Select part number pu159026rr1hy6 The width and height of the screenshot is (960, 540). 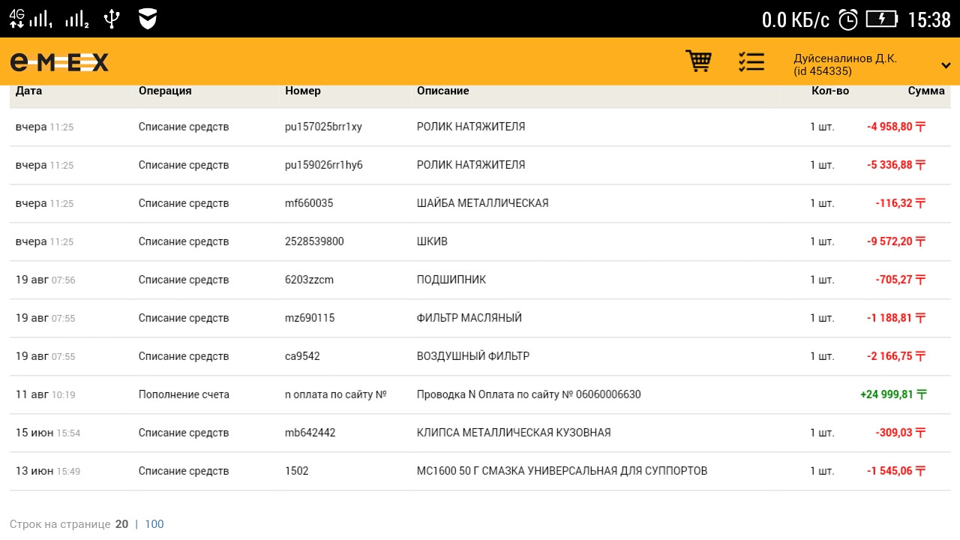[x=324, y=165]
